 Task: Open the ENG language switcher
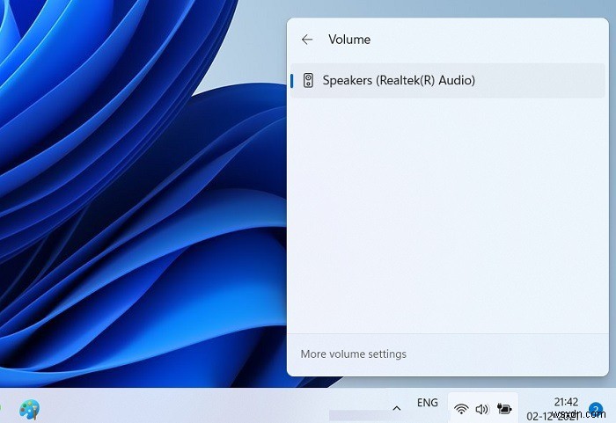(428, 403)
